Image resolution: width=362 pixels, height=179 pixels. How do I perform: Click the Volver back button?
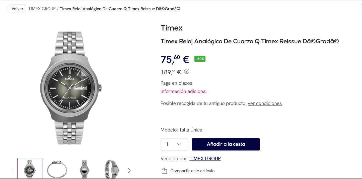(16, 9)
